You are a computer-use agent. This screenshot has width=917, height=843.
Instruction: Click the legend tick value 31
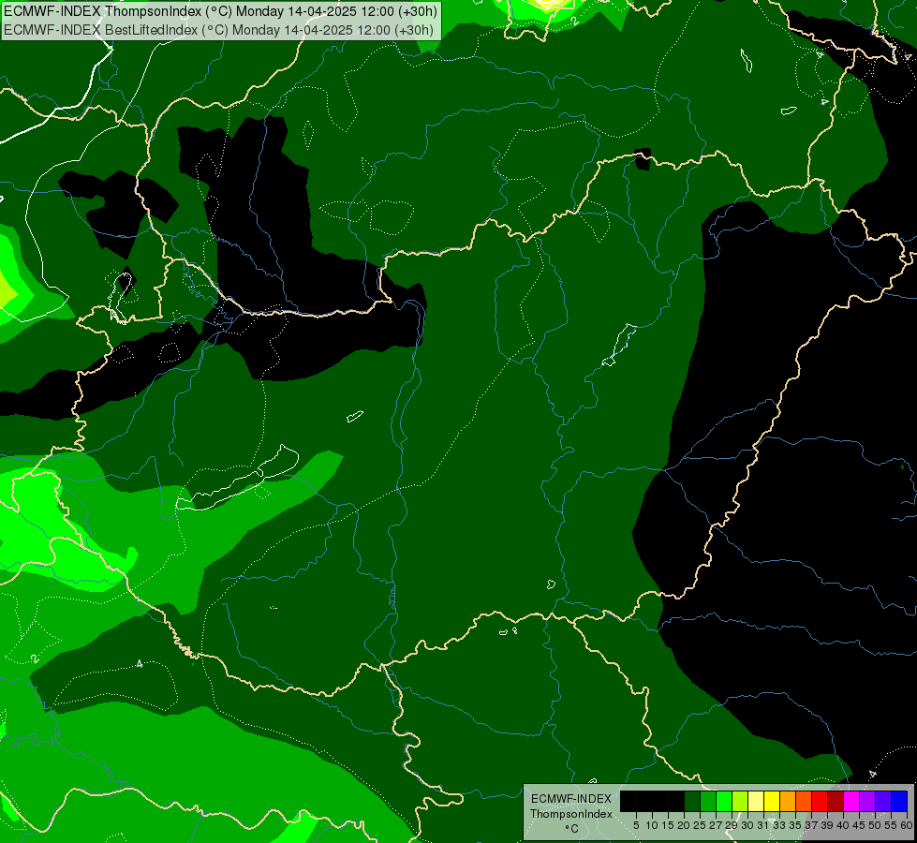pos(763,825)
